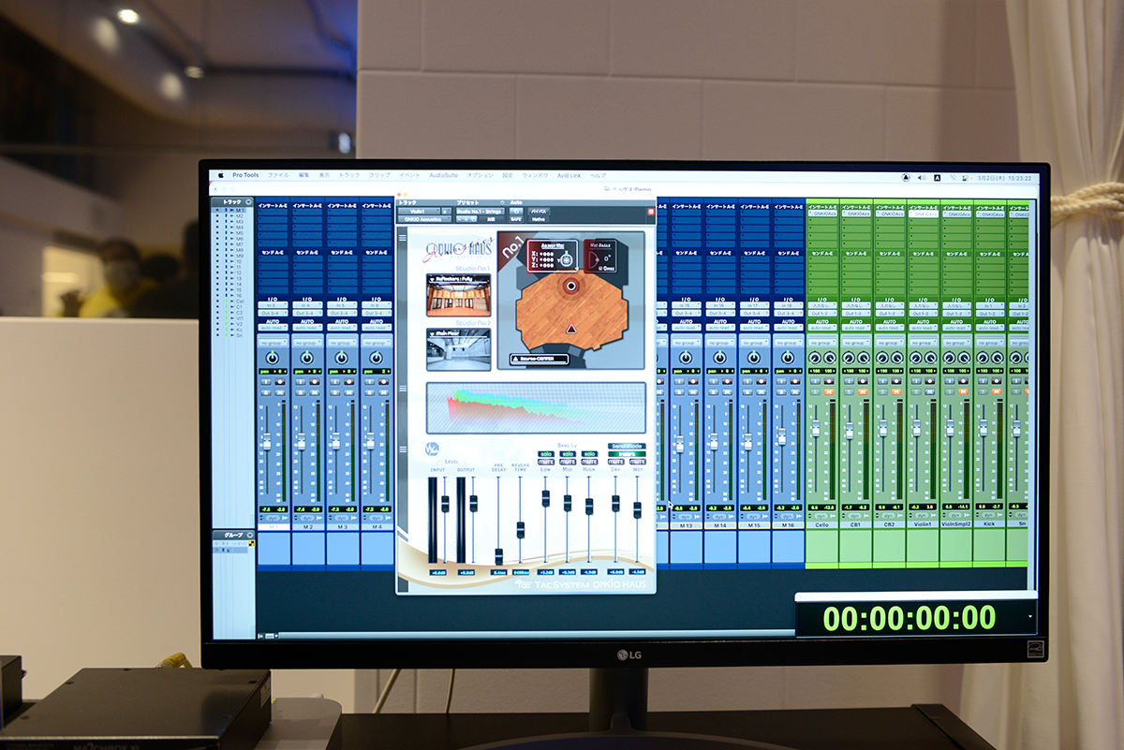Viewport: 1124px width, 750px height.
Task: Click the Input level slider handle
Action: tap(445, 504)
